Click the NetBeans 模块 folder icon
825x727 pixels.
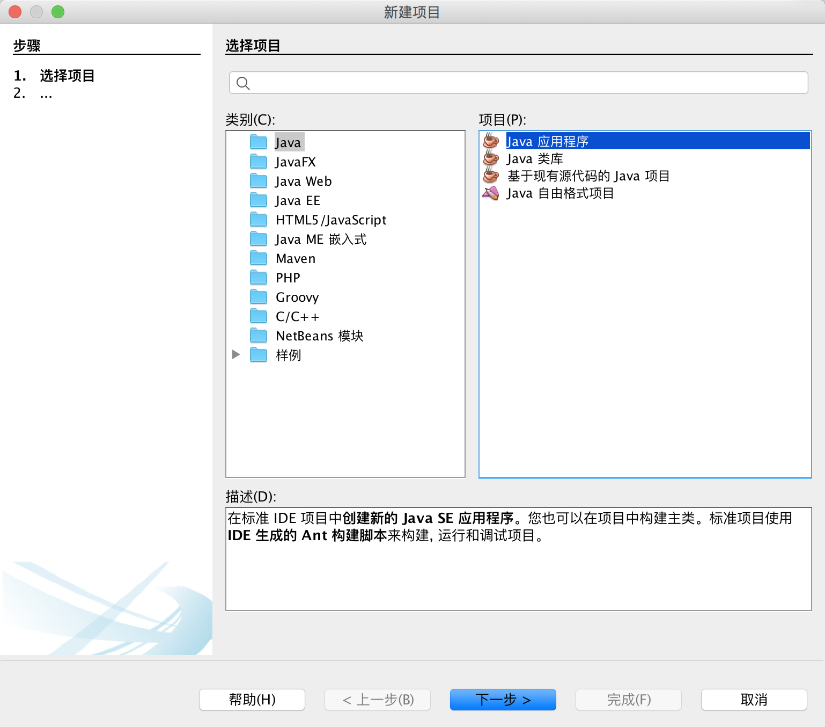point(259,336)
